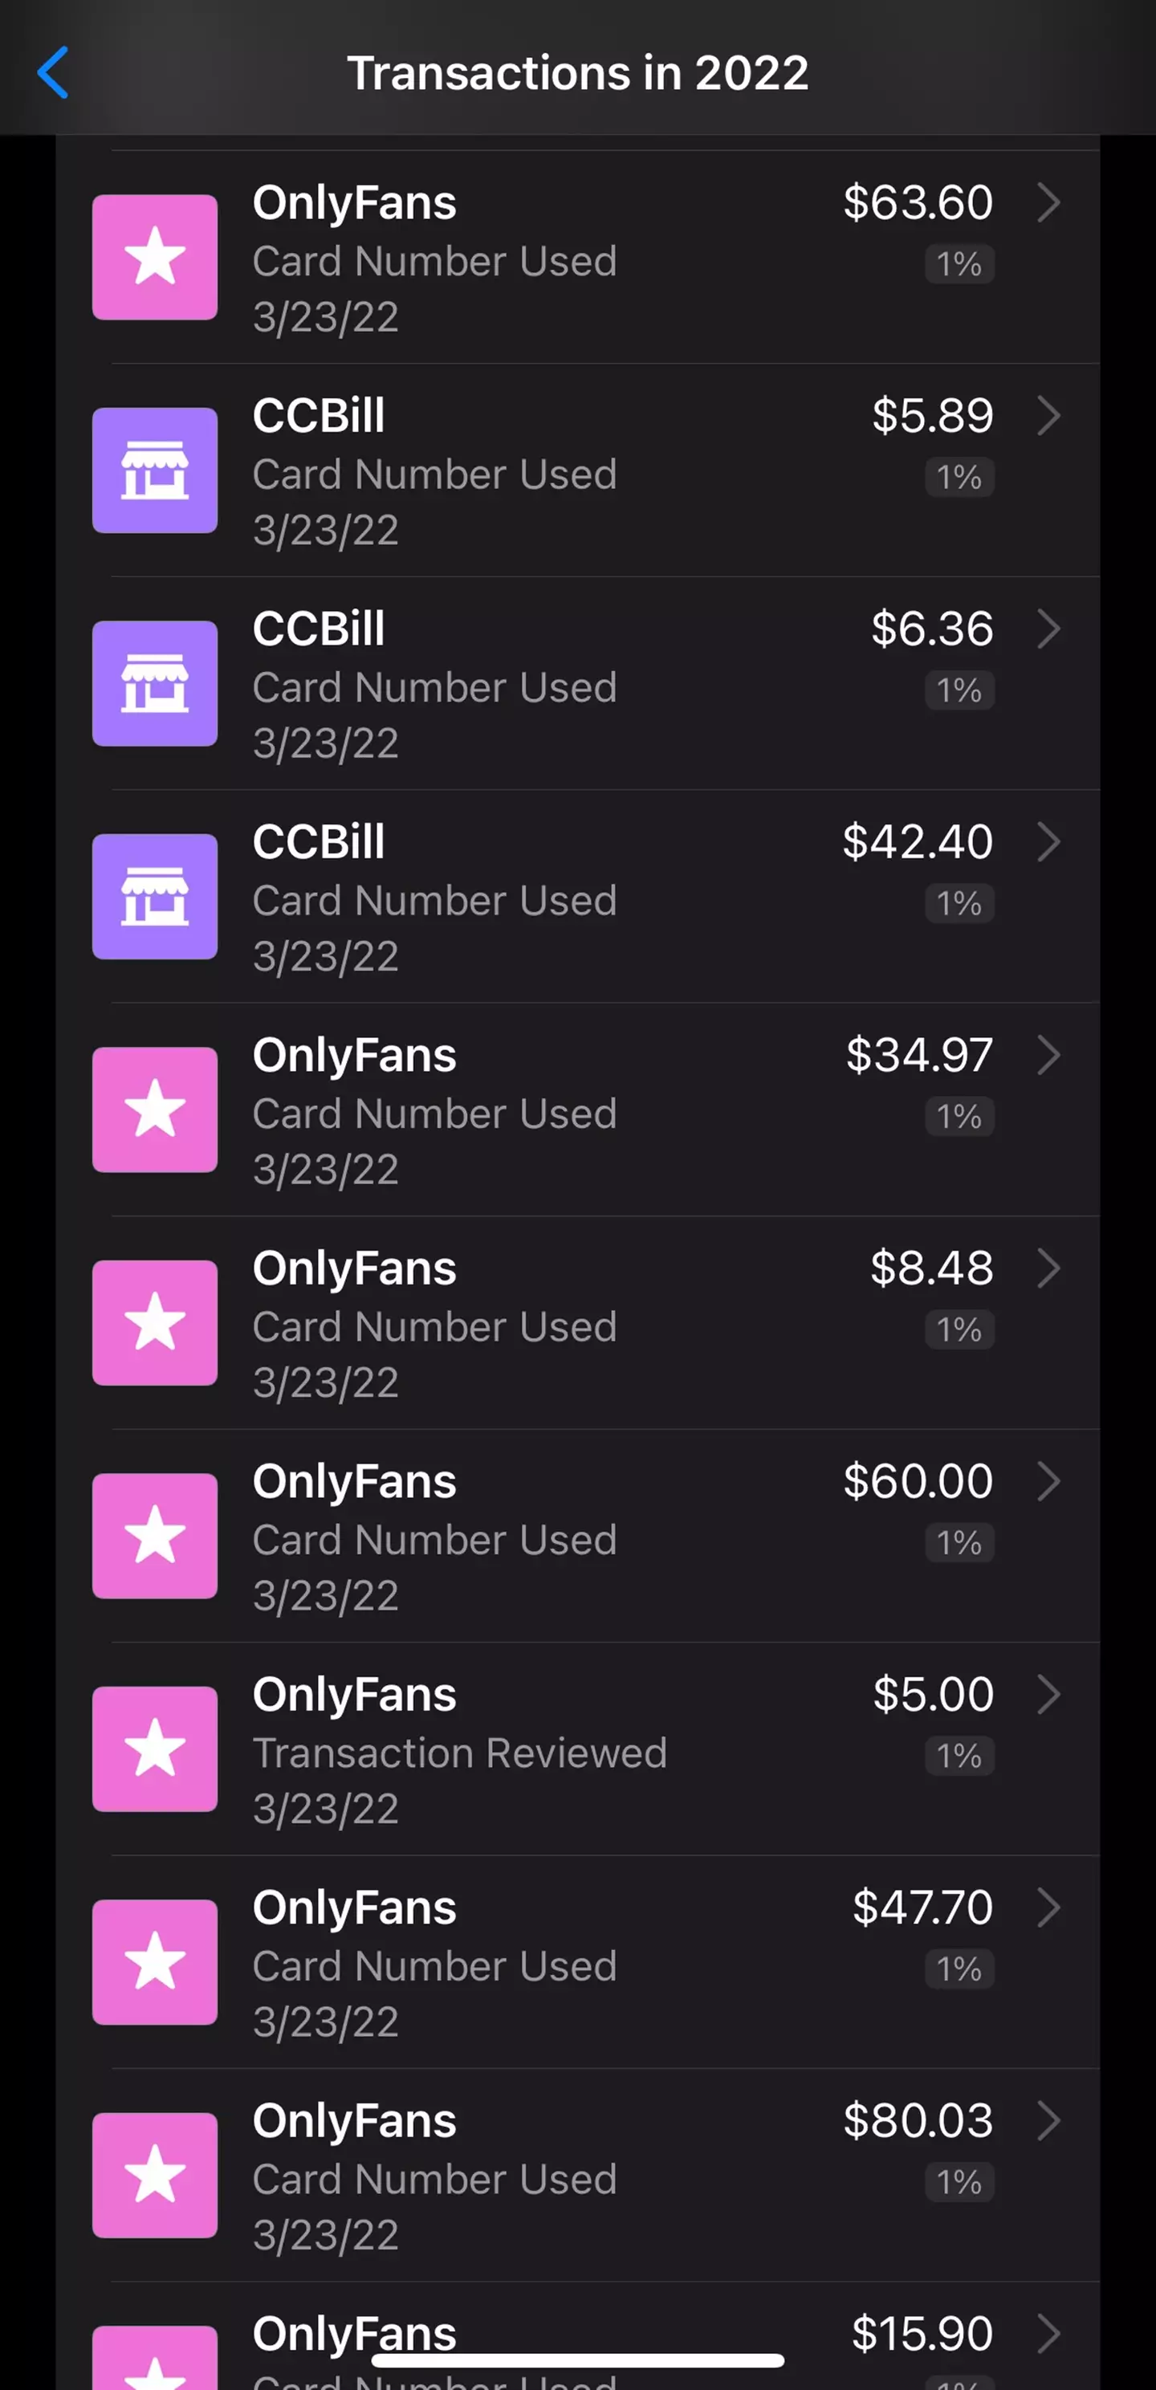Tap storefront icon of $42.40 CCBill transaction
The width and height of the screenshot is (1156, 2390).
click(x=155, y=896)
